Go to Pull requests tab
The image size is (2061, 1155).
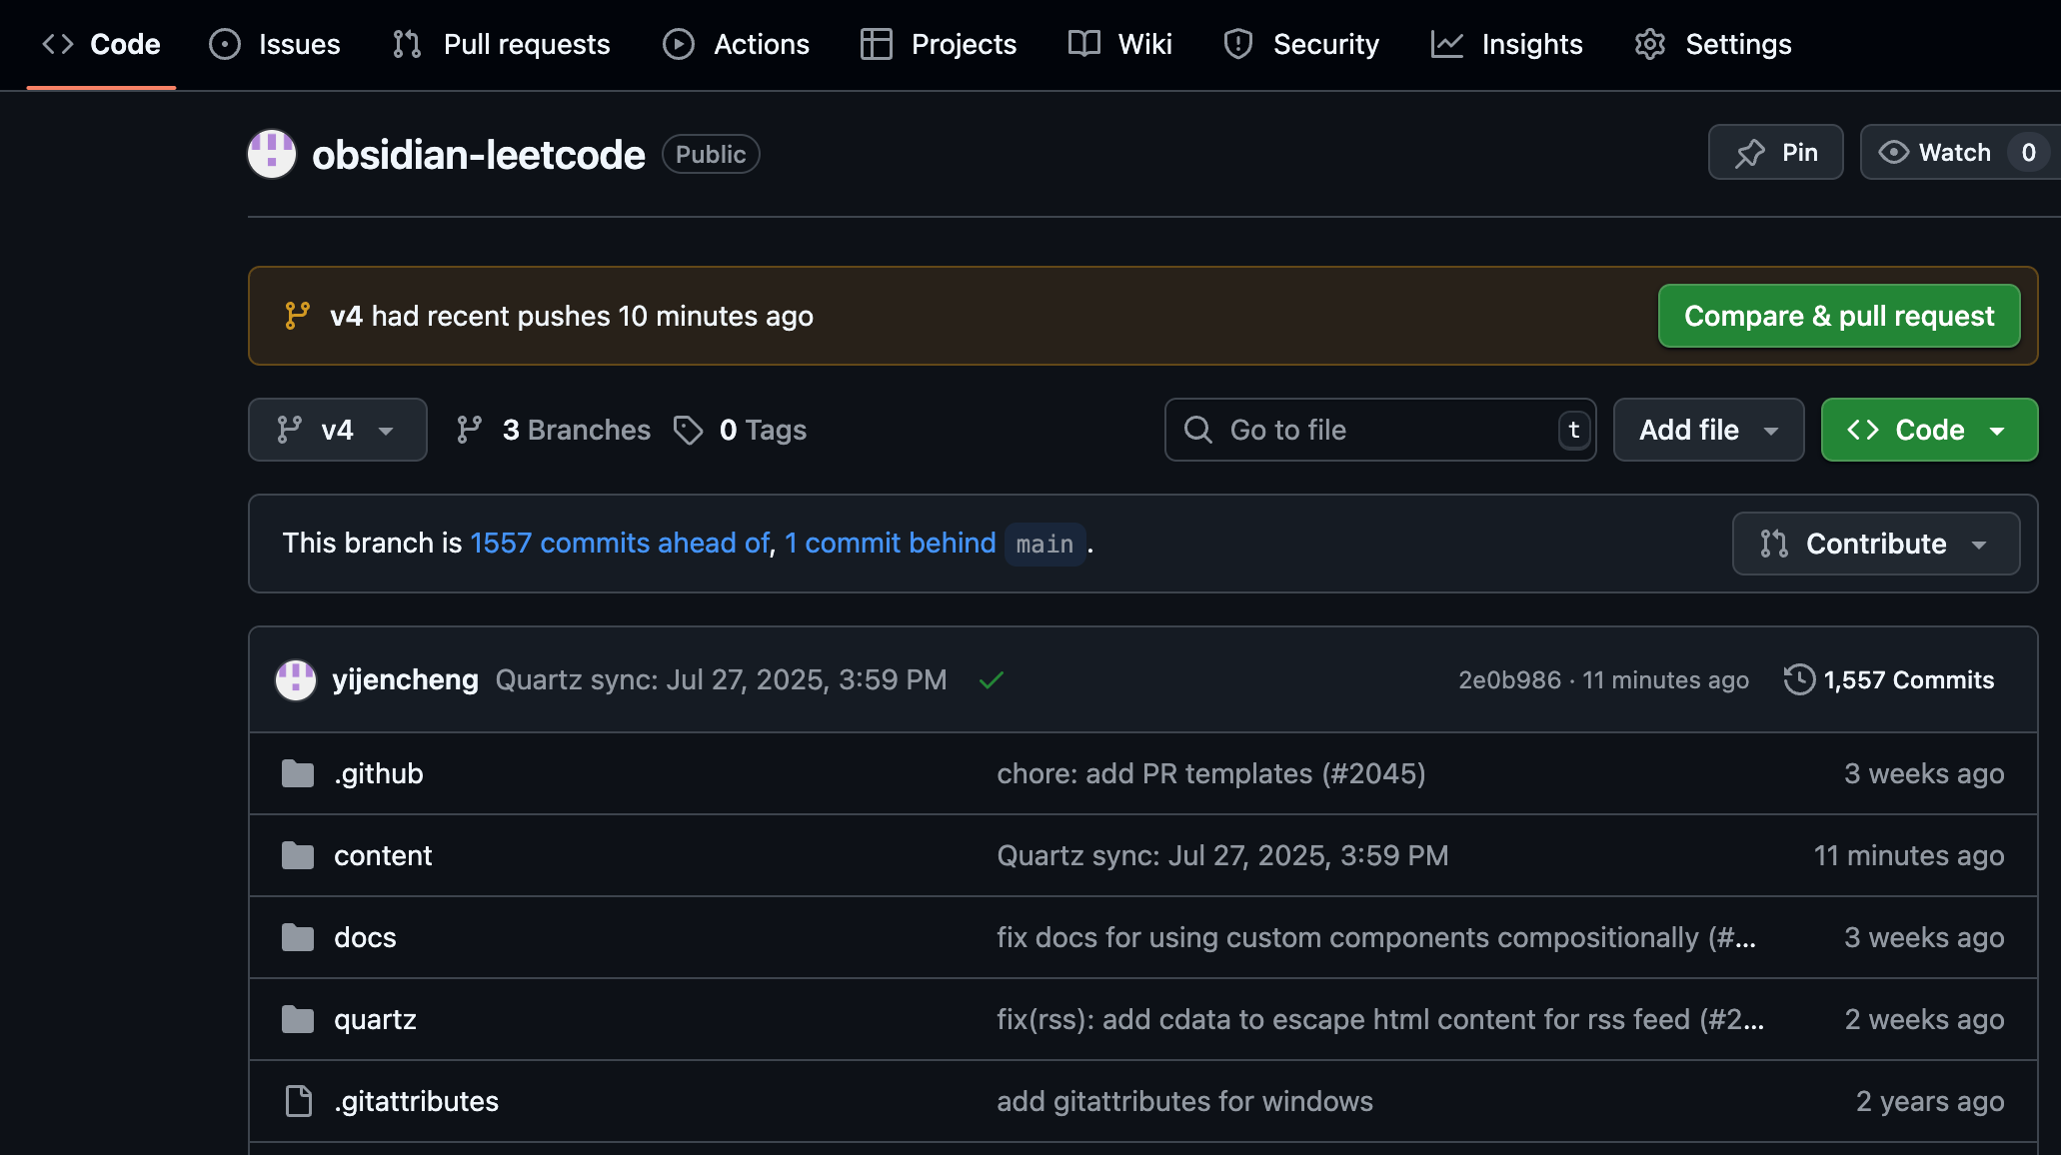502,44
